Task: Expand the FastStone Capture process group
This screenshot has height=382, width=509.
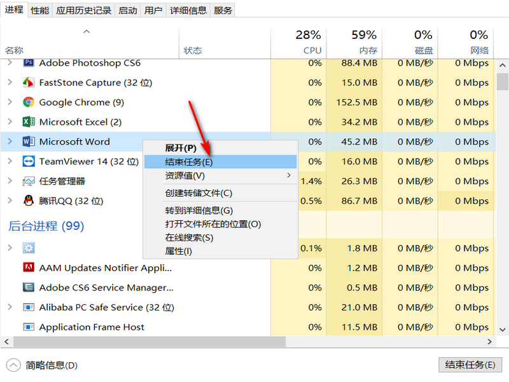Action: [10, 83]
